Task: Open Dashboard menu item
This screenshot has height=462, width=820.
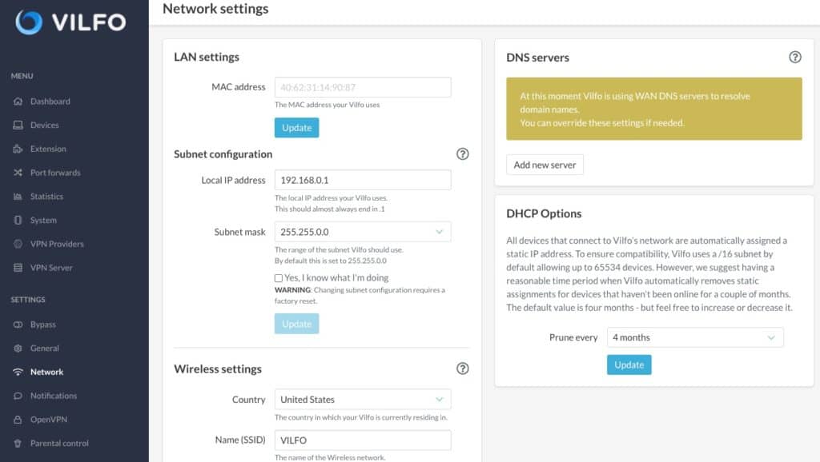Action: tap(50, 102)
